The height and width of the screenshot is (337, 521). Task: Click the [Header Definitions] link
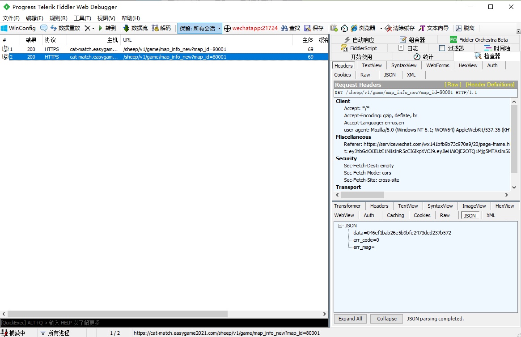(x=490, y=85)
